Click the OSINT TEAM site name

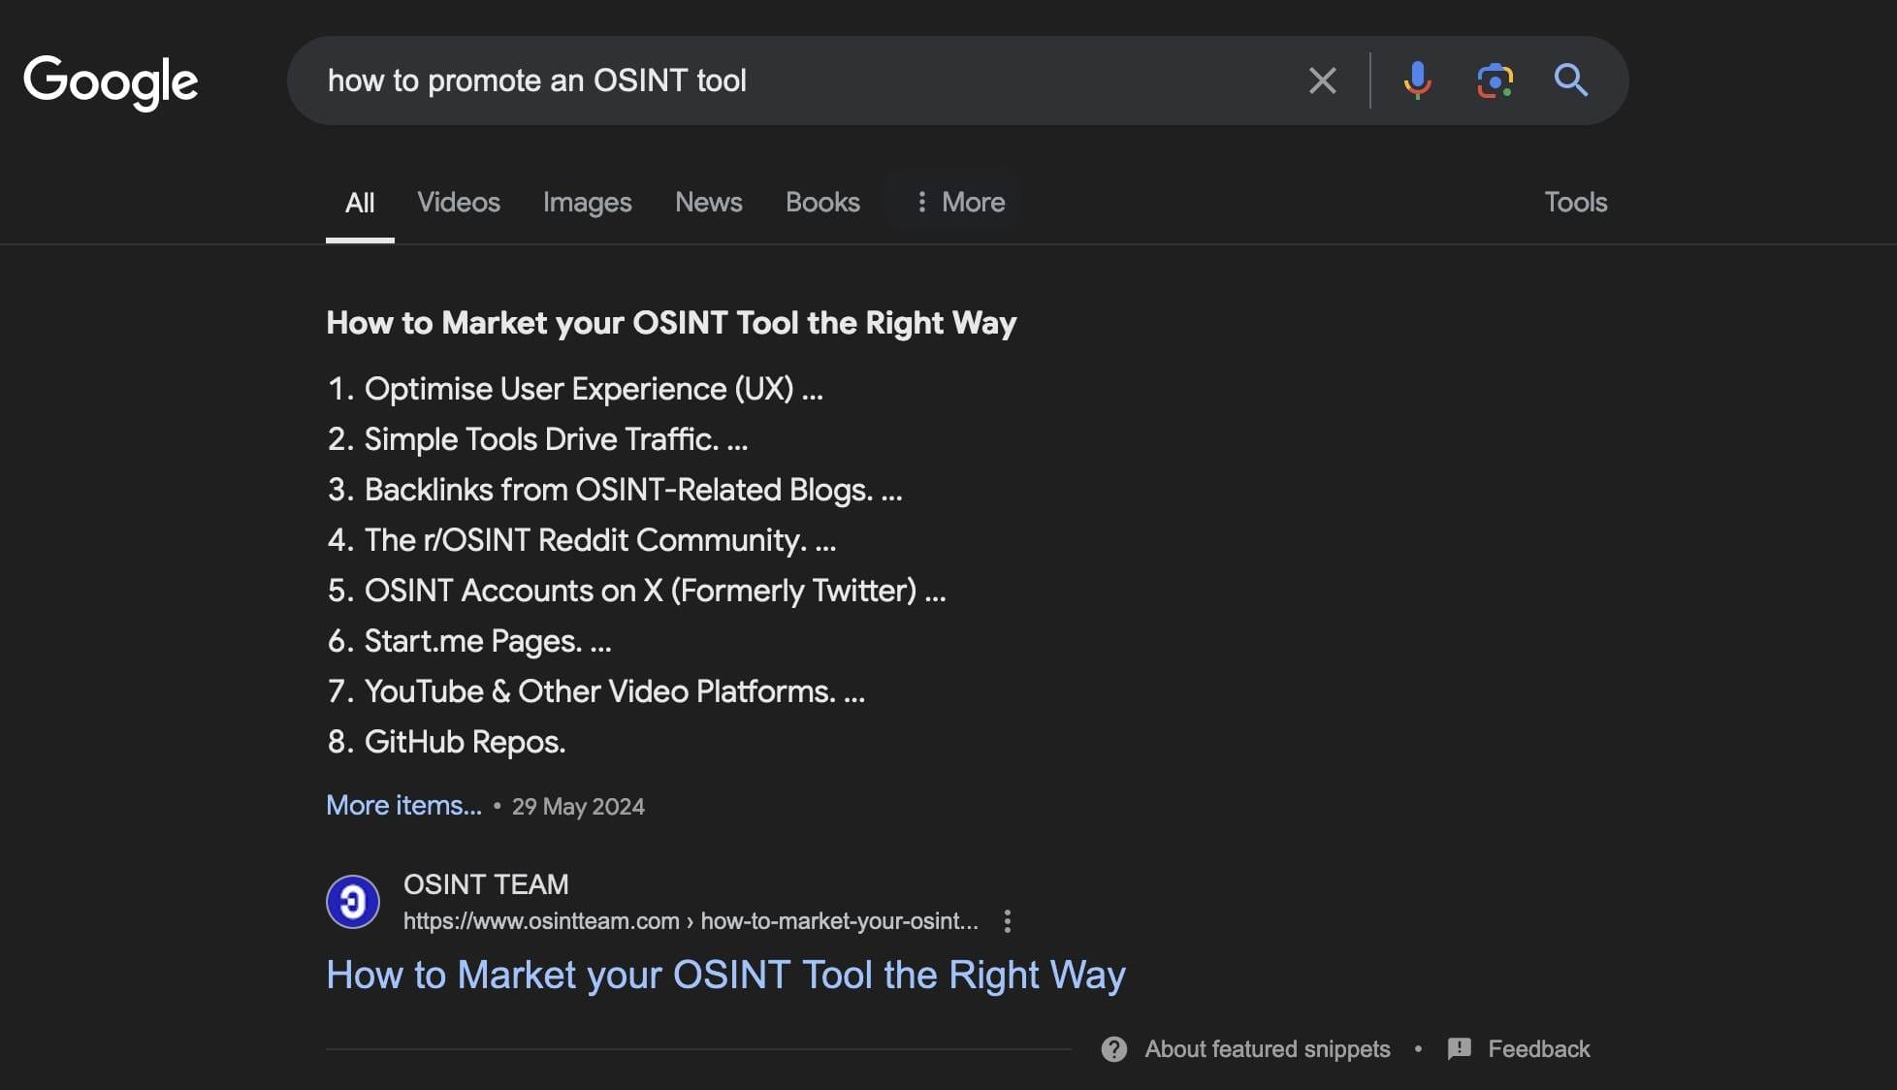click(486, 884)
